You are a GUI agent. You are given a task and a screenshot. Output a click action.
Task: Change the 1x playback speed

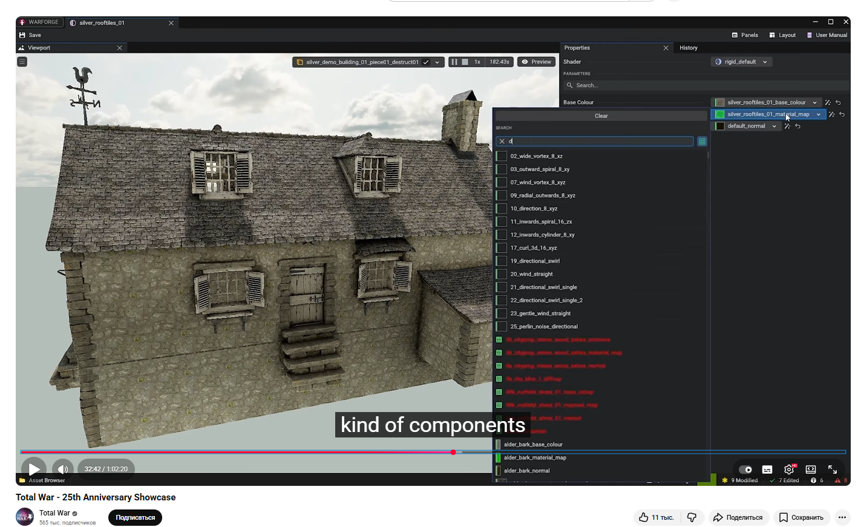(477, 62)
